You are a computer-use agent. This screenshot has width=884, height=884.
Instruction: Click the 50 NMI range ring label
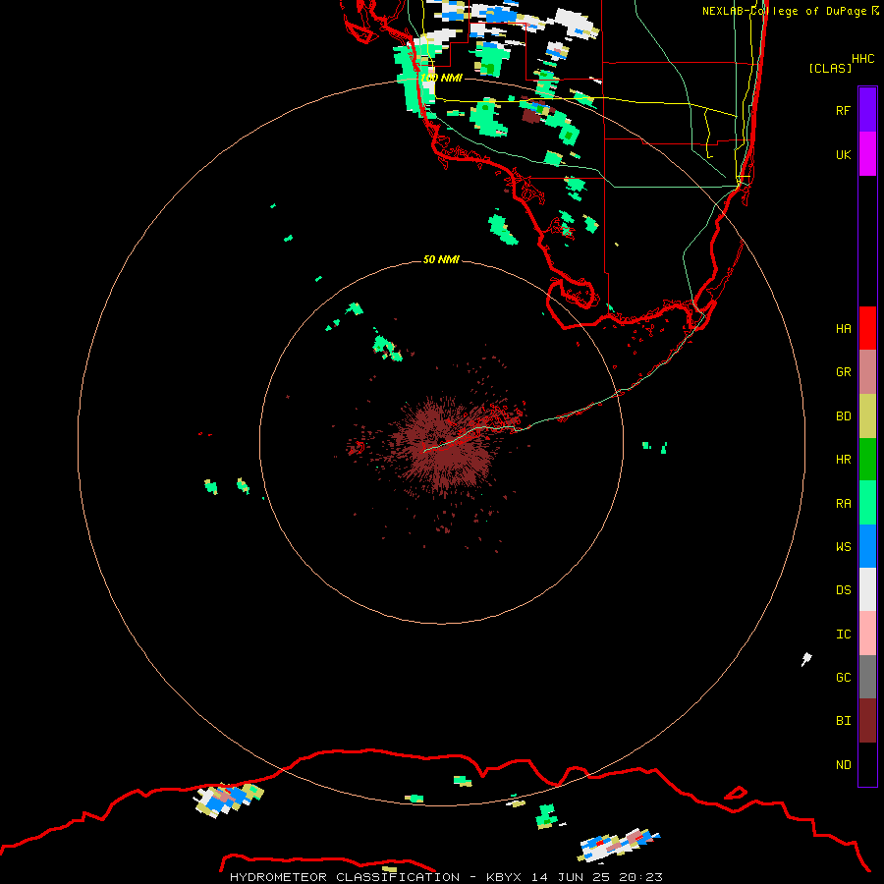tap(441, 259)
